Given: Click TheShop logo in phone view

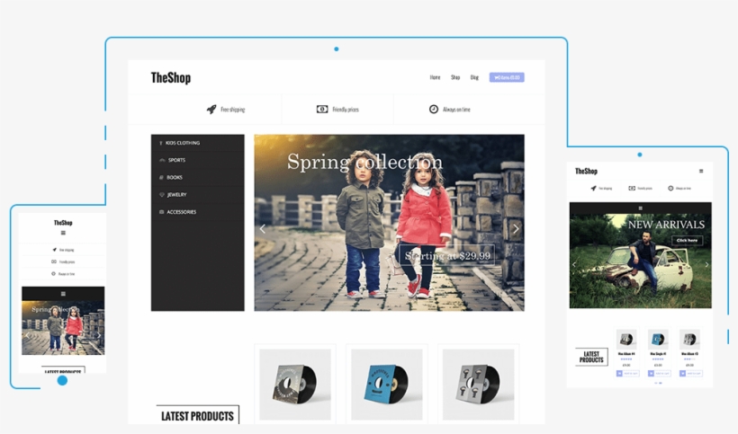Looking at the screenshot, I should coord(63,223).
